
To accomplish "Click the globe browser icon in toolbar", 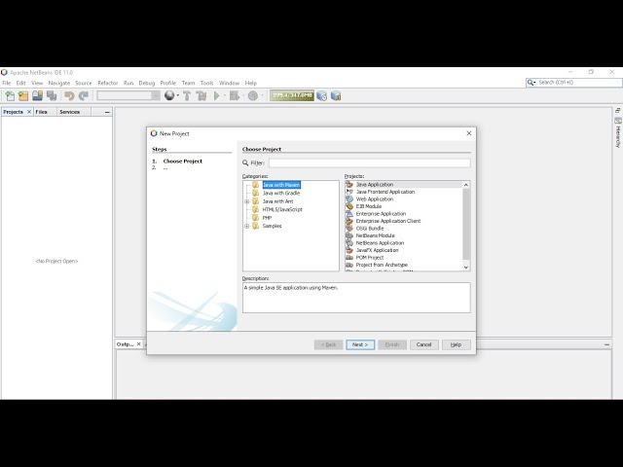I will (169, 95).
